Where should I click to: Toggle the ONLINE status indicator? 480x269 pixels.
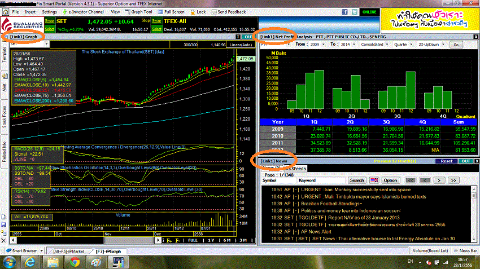coord(369,12)
